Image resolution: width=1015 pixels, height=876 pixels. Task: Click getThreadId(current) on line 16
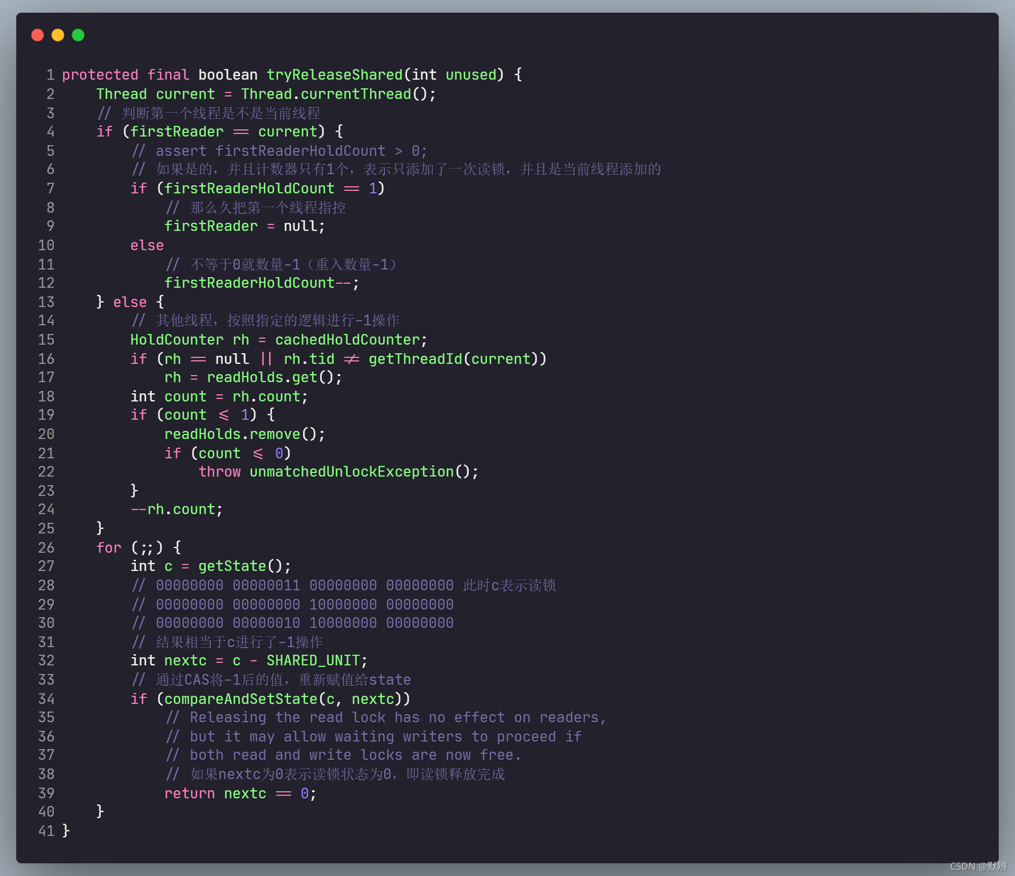click(x=453, y=359)
